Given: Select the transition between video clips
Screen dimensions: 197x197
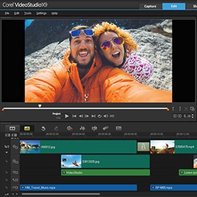Looking at the screenshot, I should pos(143,146).
